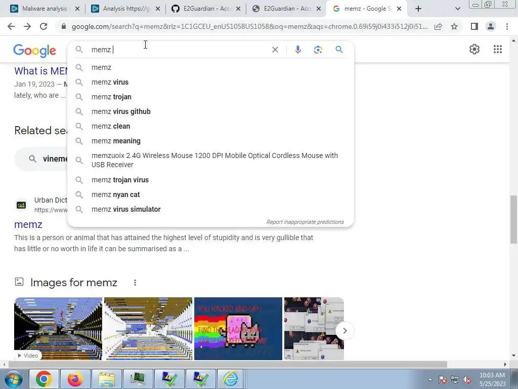Click the Google logo
The image size is (518, 389).
pyautogui.click(x=35, y=51)
